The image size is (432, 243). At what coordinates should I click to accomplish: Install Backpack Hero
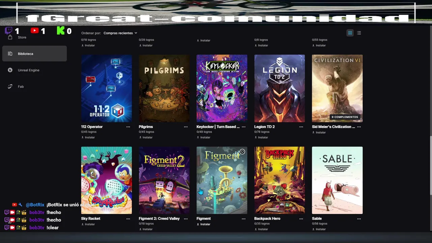pyautogui.click(x=261, y=229)
